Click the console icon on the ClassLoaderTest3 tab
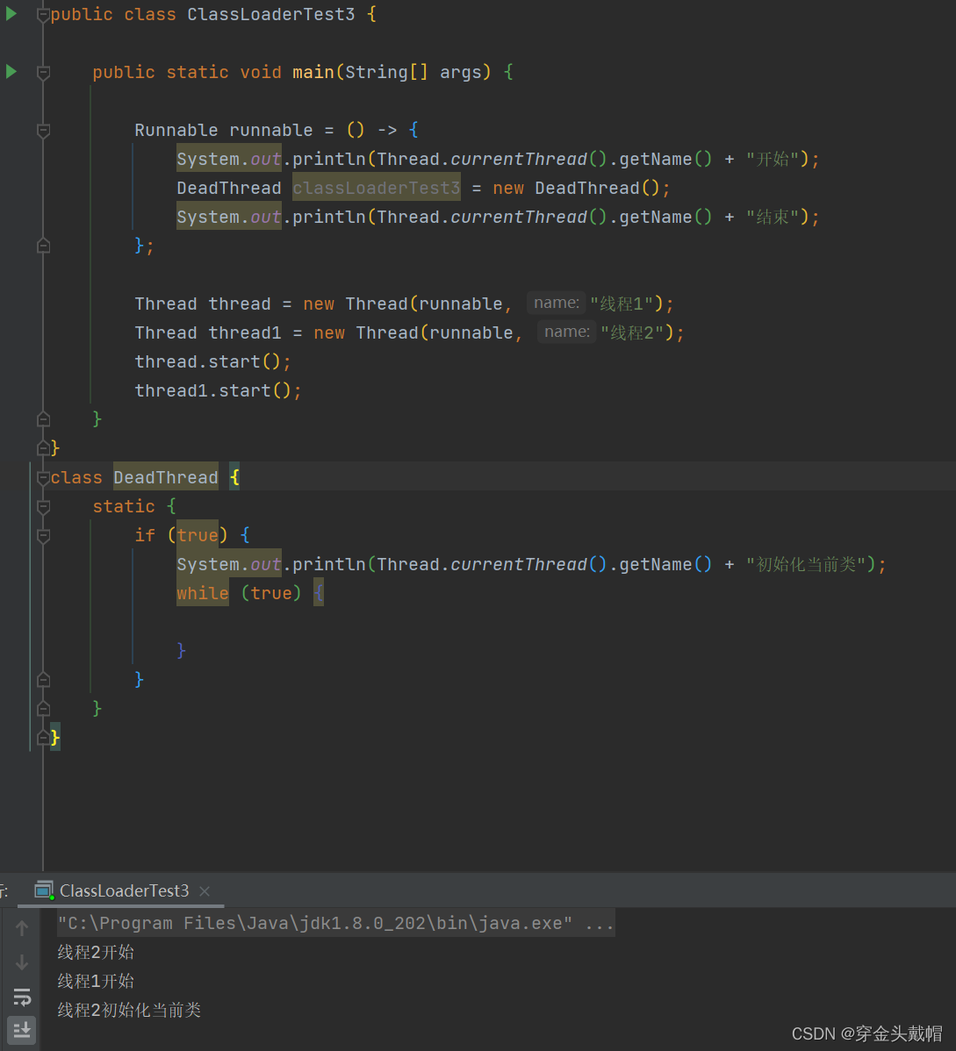 [43, 890]
